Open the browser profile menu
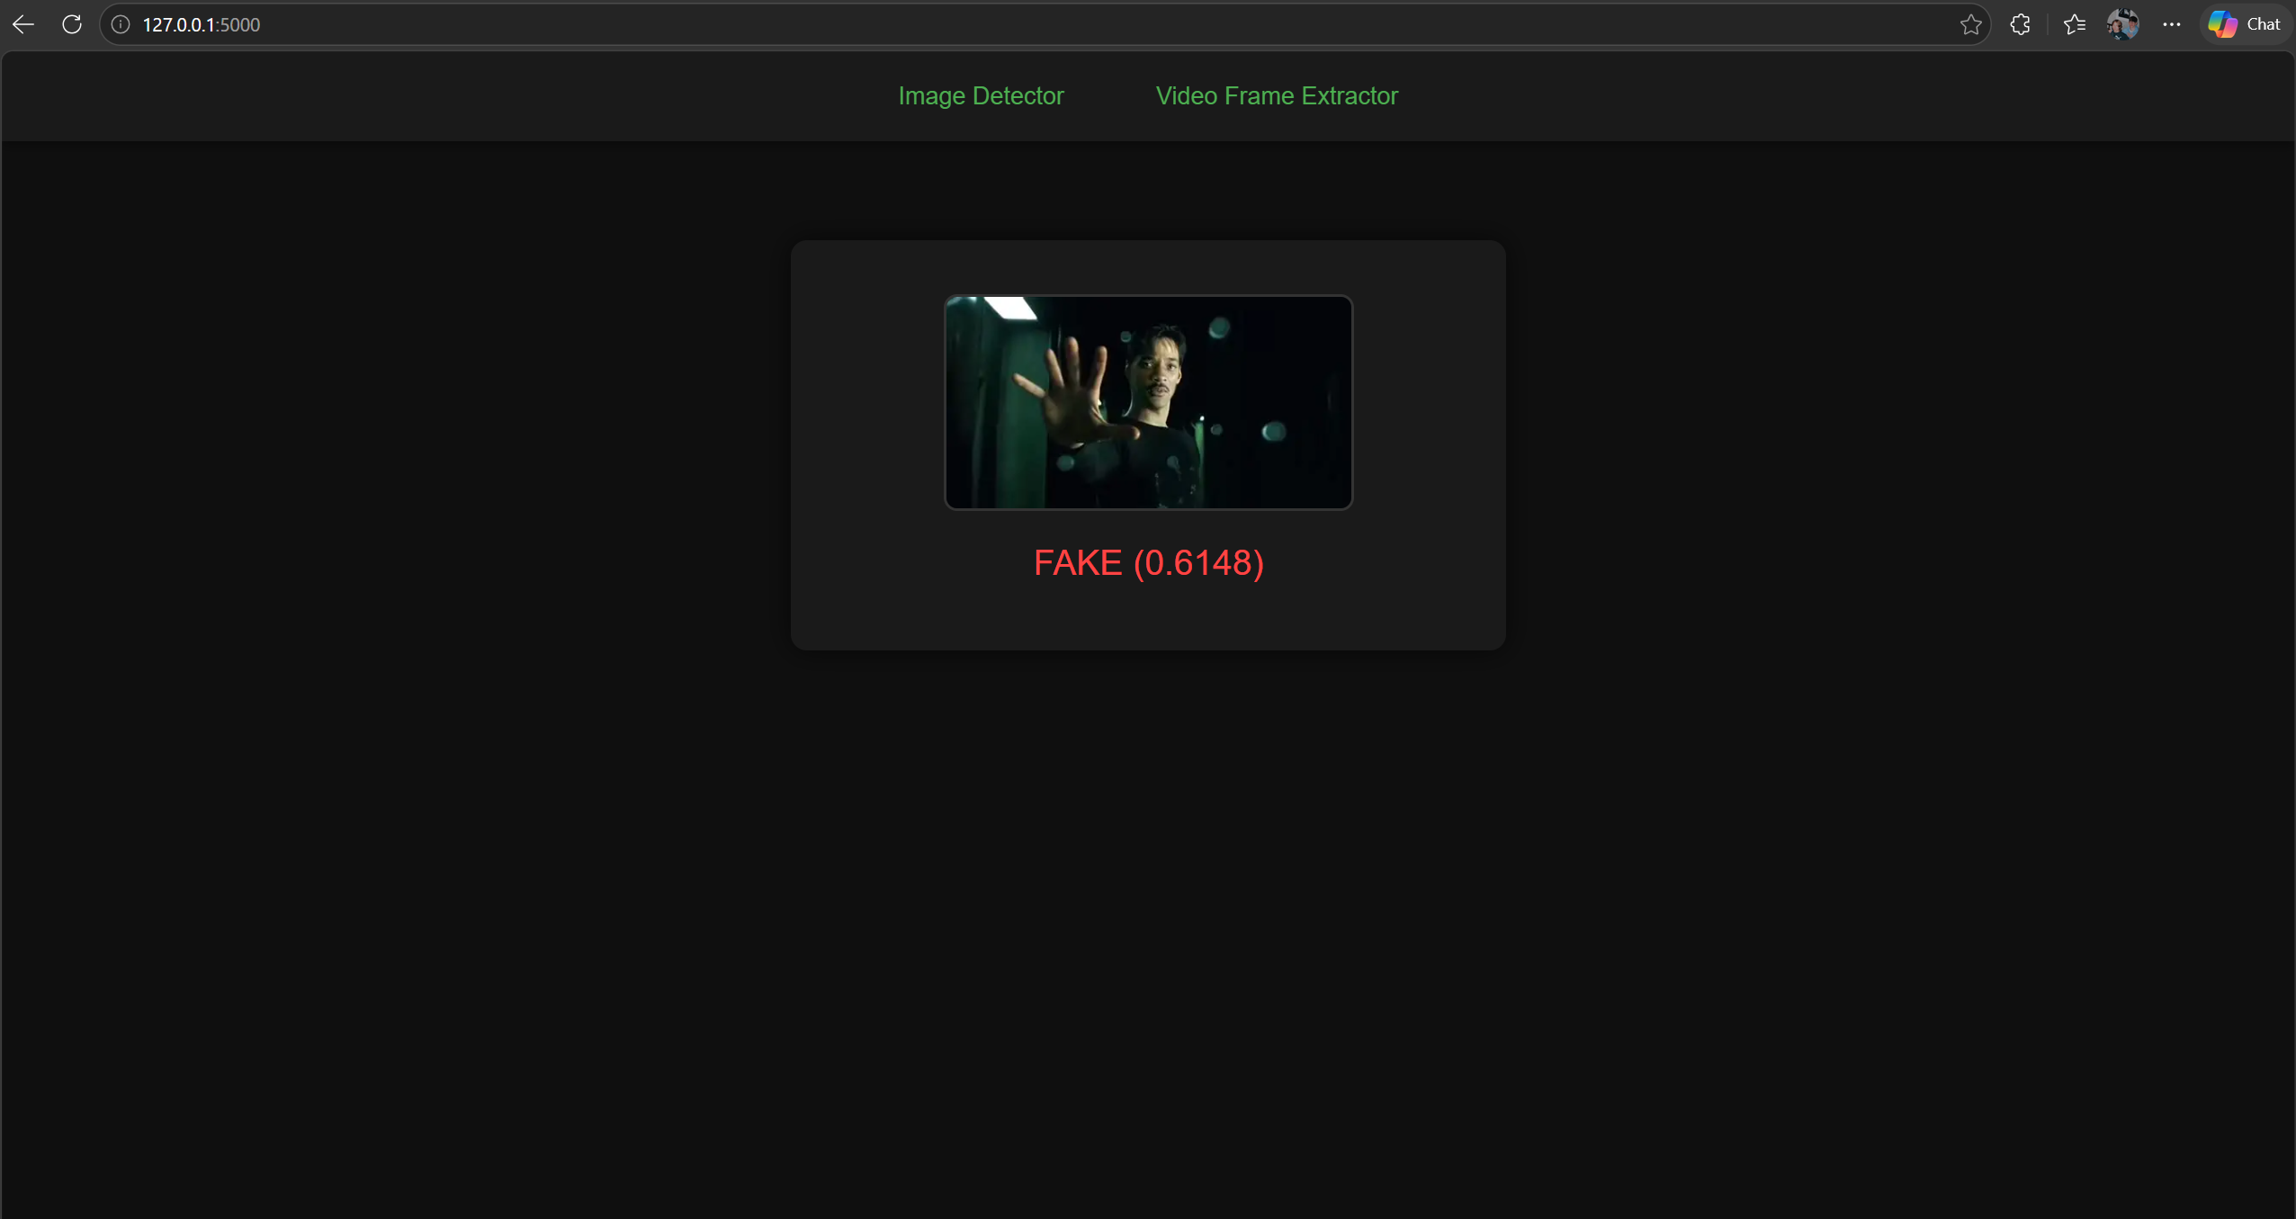This screenshot has width=2296, height=1219. point(2124,24)
